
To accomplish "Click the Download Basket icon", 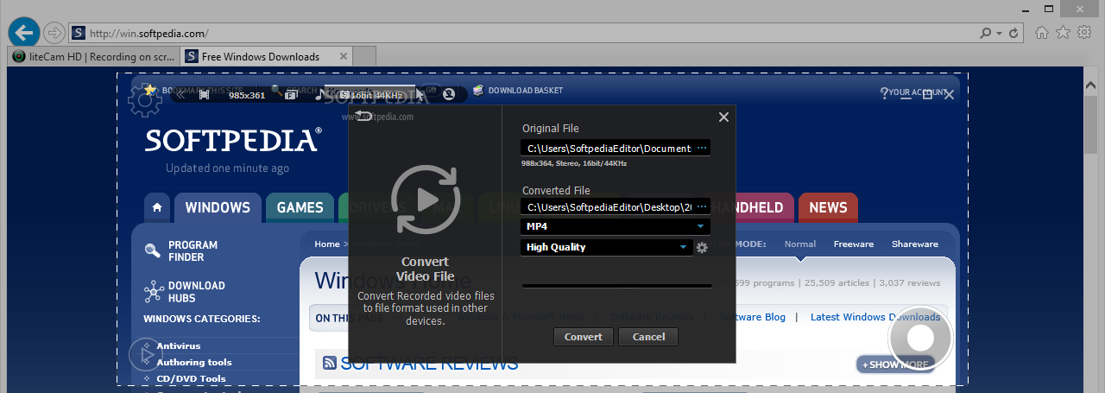I will pyautogui.click(x=477, y=90).
